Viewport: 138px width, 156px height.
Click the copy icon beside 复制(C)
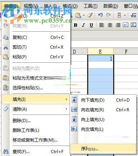6,37
